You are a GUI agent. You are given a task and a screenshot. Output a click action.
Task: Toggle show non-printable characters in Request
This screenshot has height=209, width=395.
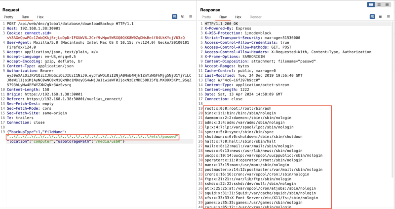[183, 17]
